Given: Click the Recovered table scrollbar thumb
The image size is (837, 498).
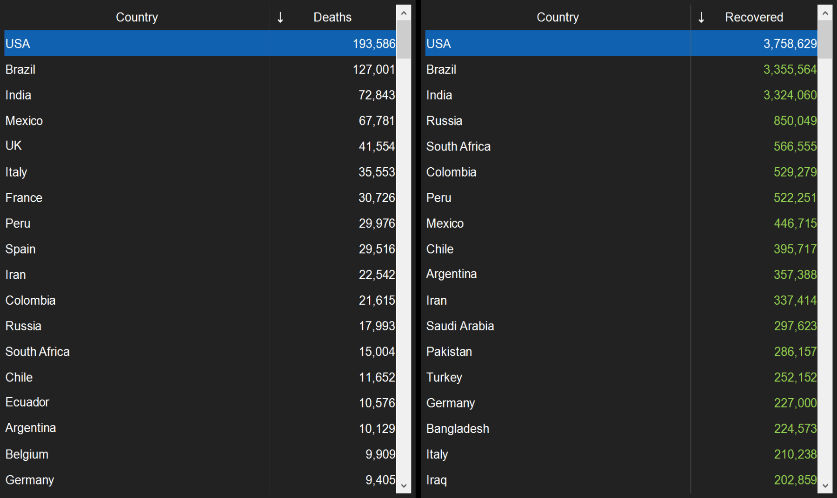Looking at the screenshot, I should coord(825,39).
